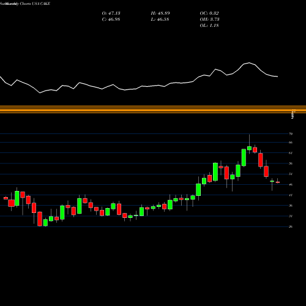
Task: Click the price axis label '70'
Action: (291, 134)
